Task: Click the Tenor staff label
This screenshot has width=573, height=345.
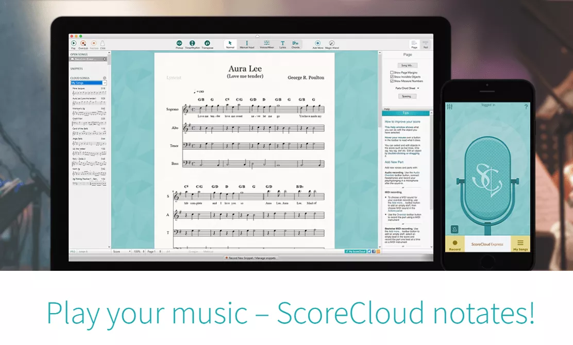Action: (x=174, y=146)
